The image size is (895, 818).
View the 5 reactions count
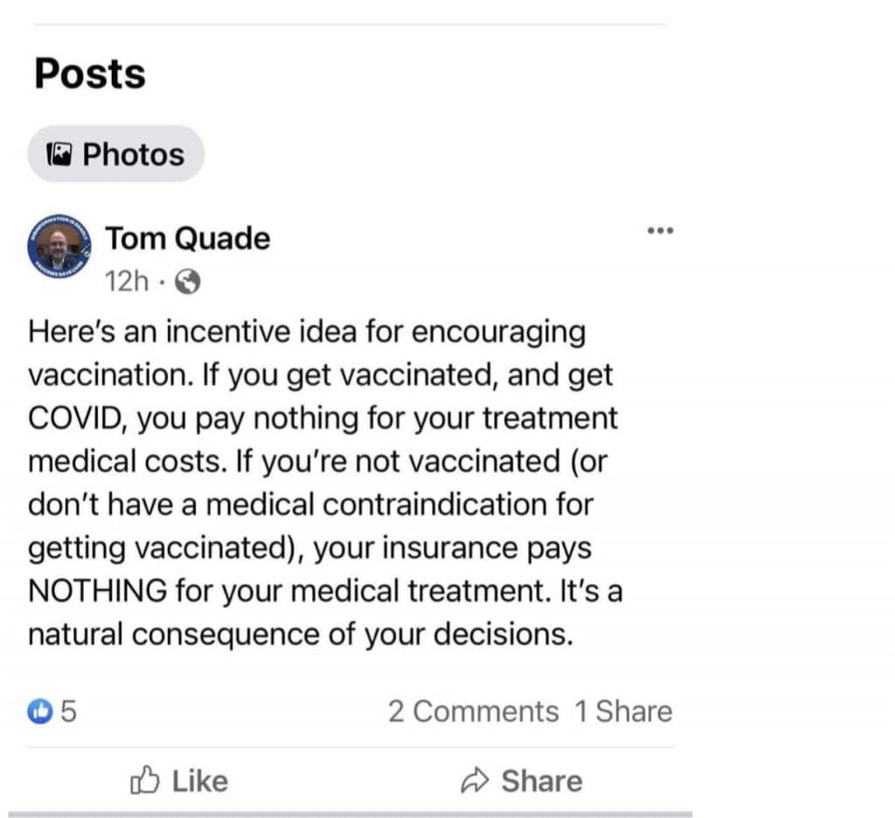point(69,712)
